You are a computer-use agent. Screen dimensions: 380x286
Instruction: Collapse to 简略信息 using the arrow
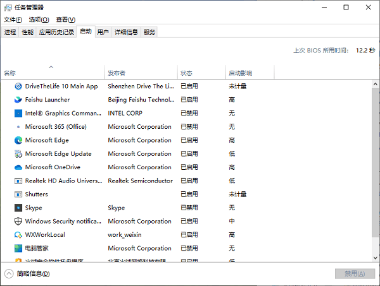point(9,273)
